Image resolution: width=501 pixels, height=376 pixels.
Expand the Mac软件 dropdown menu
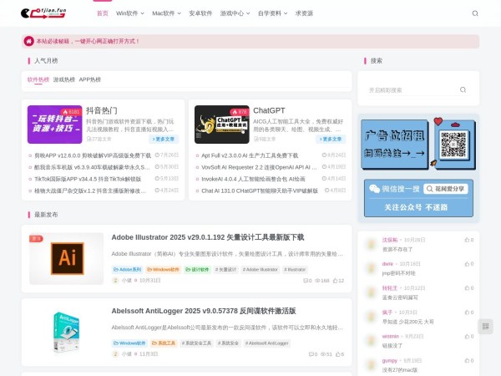pos(166,13)
